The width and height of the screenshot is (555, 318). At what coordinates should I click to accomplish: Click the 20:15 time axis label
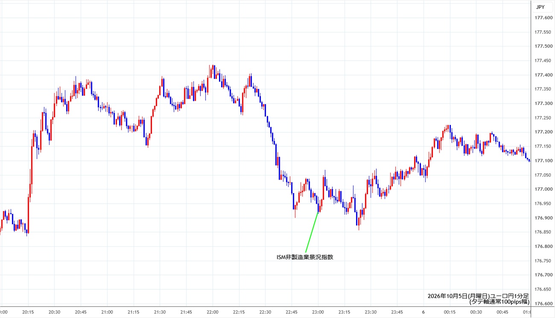pos(28,312)
